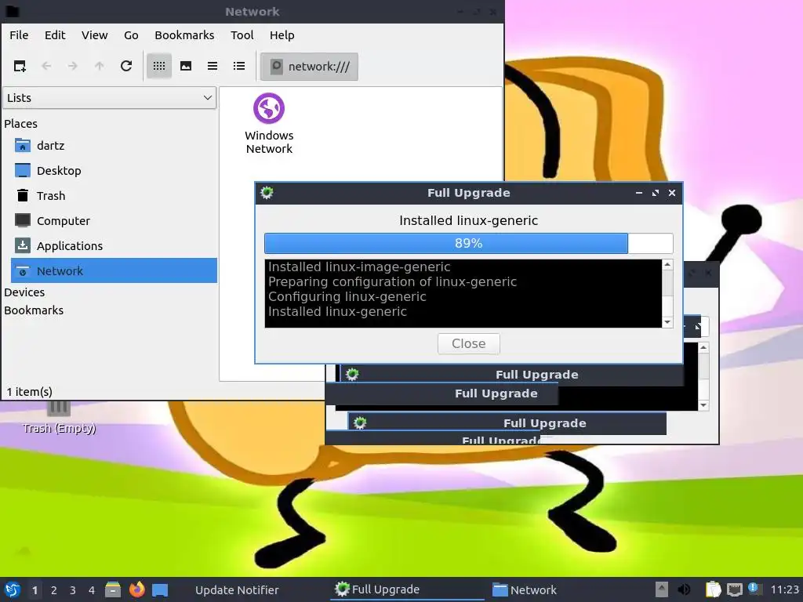Click the network:/// path bar
803x602 pixels.
309,67
